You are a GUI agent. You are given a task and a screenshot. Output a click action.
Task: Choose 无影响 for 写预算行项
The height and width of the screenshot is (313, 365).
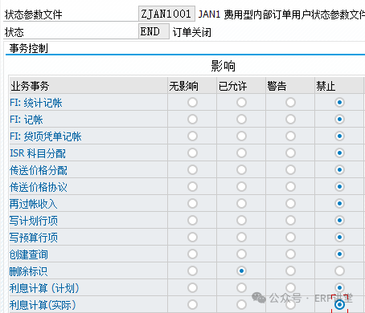(192, 237)
